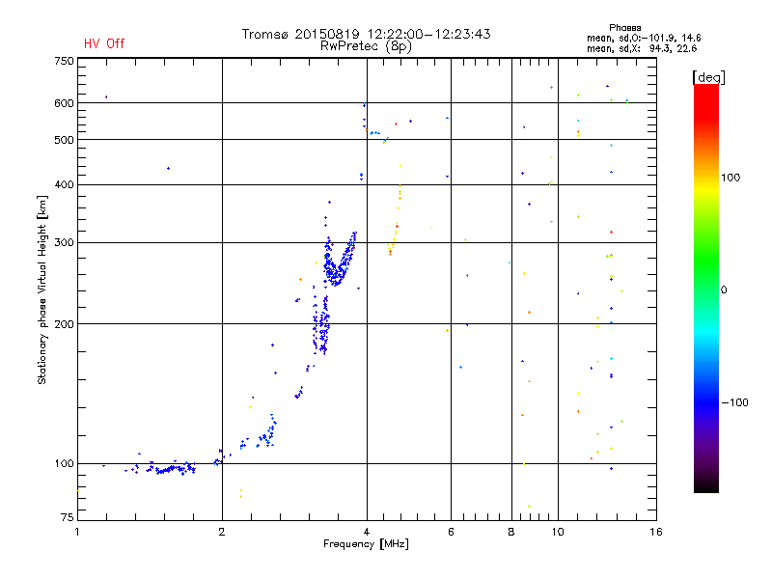Click the y-axis tick label '500'
Viewport: 772px width, 579px height.
tap(64, 140)
